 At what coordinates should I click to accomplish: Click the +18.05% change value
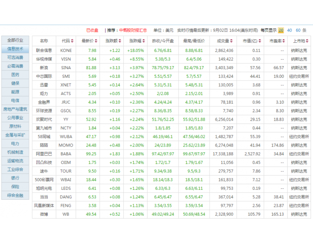(x=136, y=50)
